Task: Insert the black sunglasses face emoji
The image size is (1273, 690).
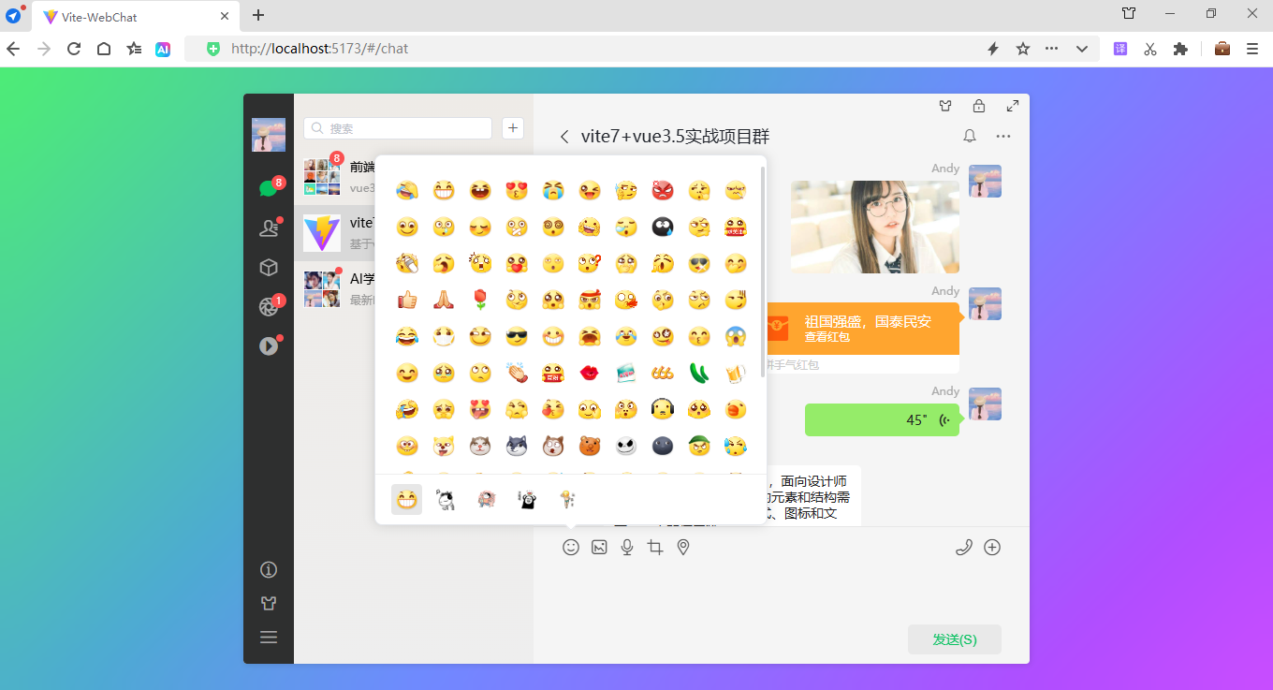Action: pyautogui.click(x=516, y=336)
